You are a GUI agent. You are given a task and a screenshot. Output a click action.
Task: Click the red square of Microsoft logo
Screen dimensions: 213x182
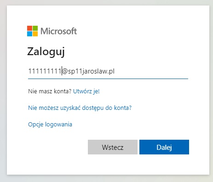click(29, 28)
